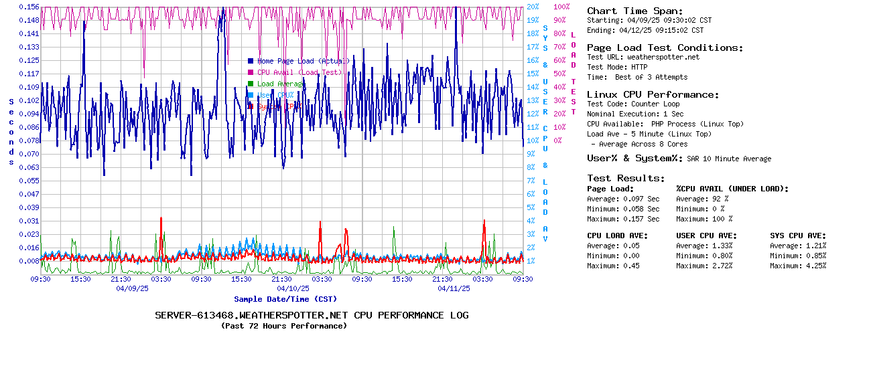This screenshot has height=368, width=871.
Task: Click the 04/10/25 date marker on x-axis
Action: [x=293, y=288]
